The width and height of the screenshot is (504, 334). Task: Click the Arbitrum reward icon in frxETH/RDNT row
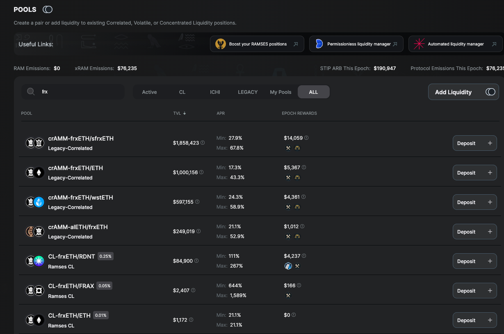click(x=288, y=266)
